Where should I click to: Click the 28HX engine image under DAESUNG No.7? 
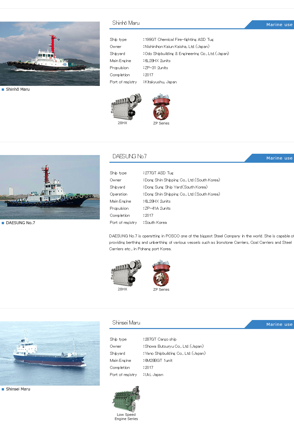point(126,273)
